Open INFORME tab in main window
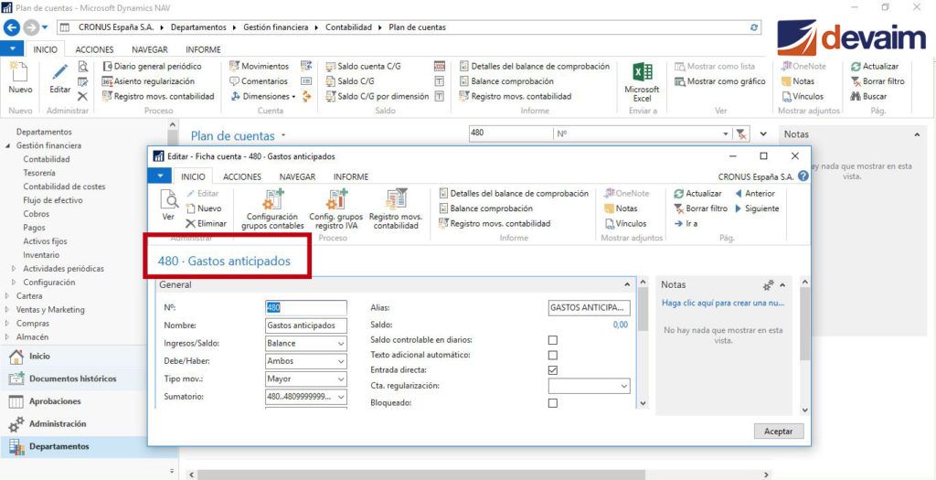936x480 pixels. 203,49
